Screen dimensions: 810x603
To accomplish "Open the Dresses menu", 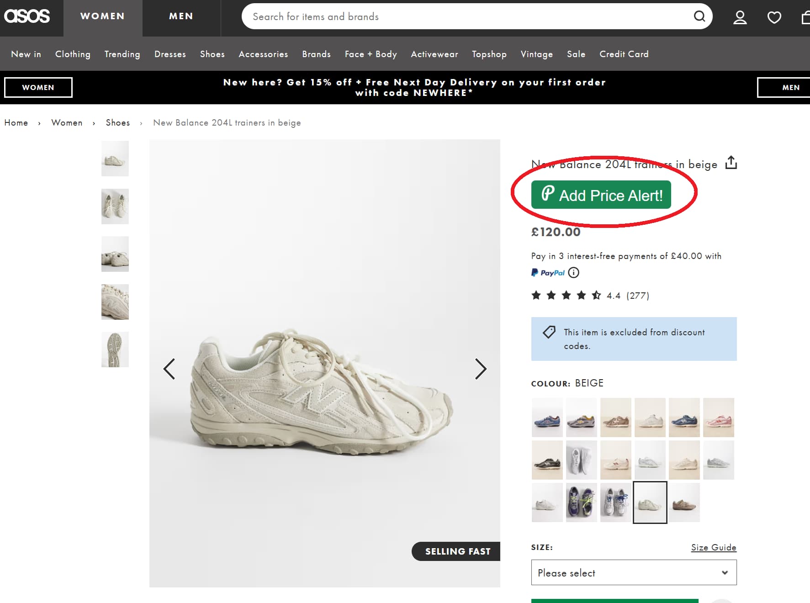I will click(x=170, y=54).
